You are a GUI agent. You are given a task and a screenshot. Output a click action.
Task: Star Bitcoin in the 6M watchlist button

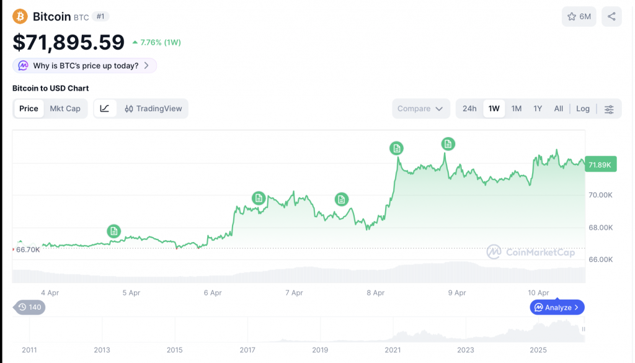pos(579,16)
